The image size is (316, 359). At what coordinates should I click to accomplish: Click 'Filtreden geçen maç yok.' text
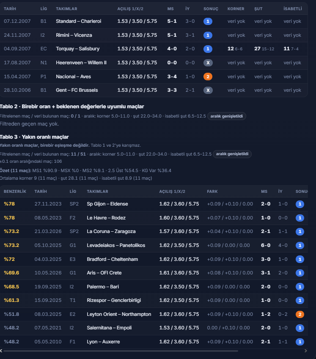(29, 124)
